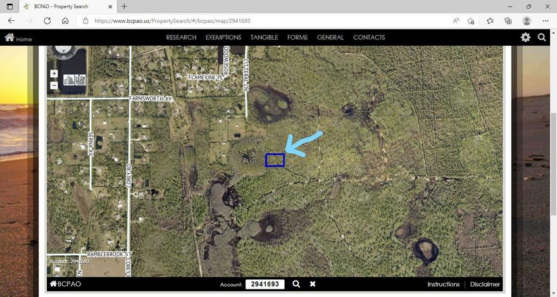Viewport: 557px width, 297px height.
Task: Open the tab actions menu icon
Action: point(9,6)
